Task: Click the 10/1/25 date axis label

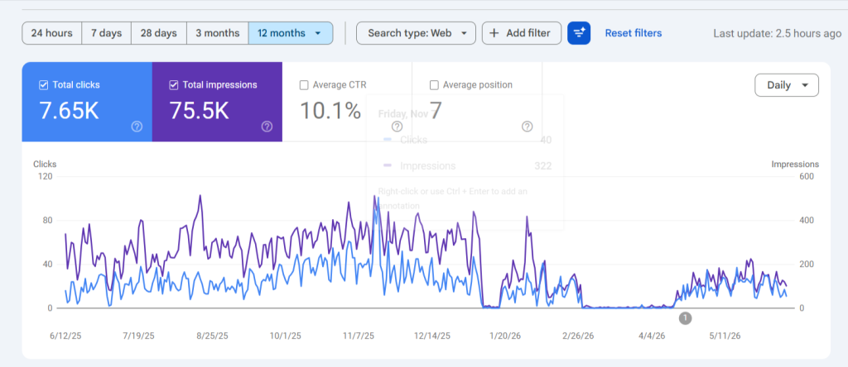Action: pyautogui.click(x=286, y=335)
